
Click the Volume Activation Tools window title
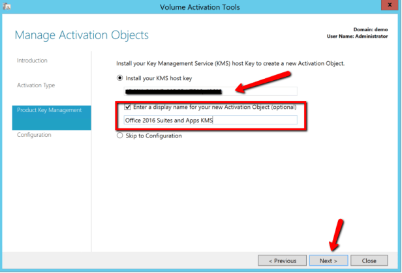pos(200,7)
